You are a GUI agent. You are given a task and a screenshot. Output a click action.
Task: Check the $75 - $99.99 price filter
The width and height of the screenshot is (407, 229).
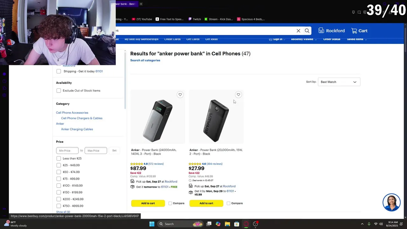pyautogui.click(x=59, y=179)
